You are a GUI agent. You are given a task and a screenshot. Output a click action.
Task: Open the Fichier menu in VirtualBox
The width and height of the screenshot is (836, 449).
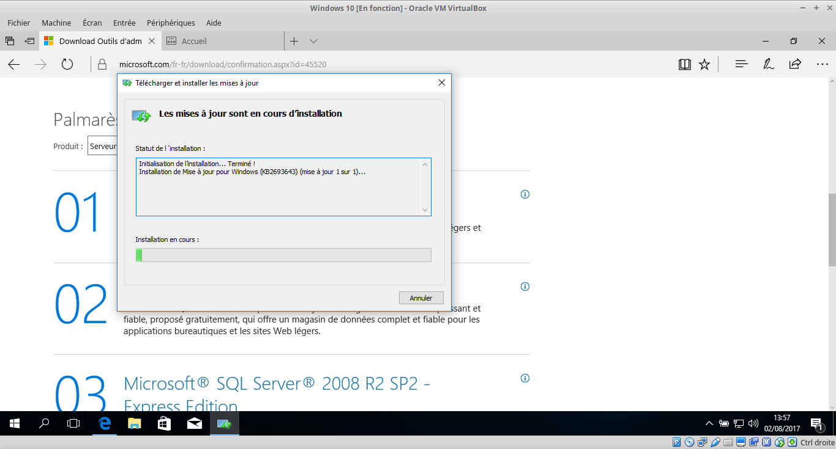(x=19, y=23)
